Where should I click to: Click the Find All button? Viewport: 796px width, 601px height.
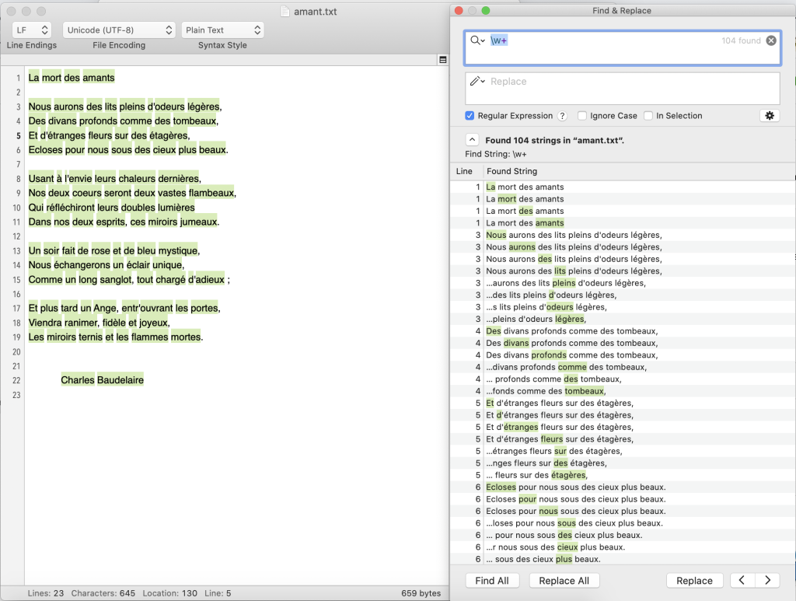tap(492, 581)
